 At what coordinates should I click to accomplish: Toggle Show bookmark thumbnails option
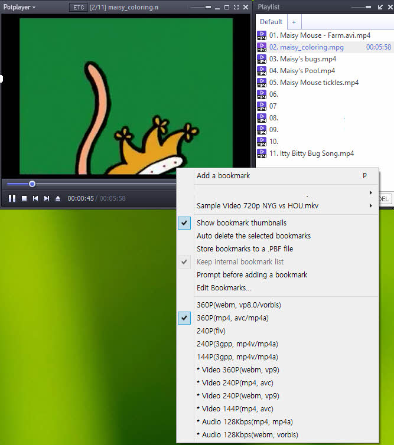click(278, 222)
